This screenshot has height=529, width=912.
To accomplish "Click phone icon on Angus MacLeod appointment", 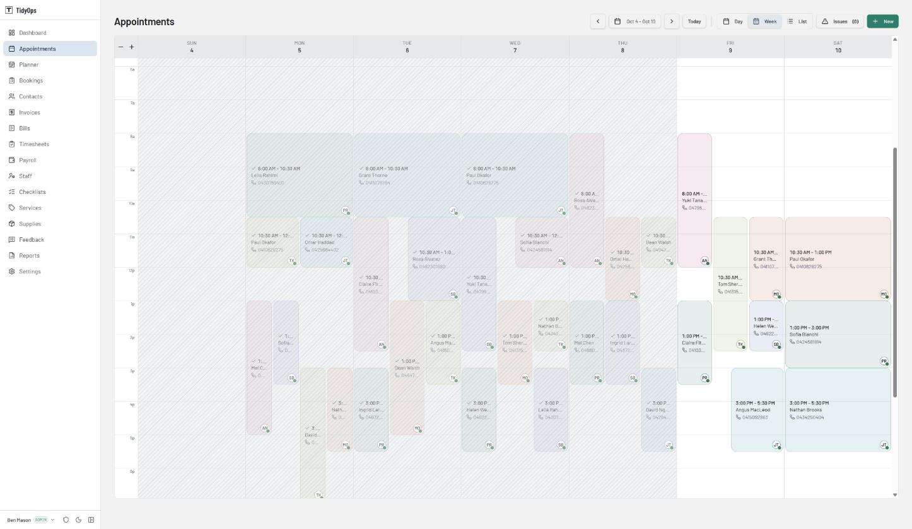I will click(738, 418).
